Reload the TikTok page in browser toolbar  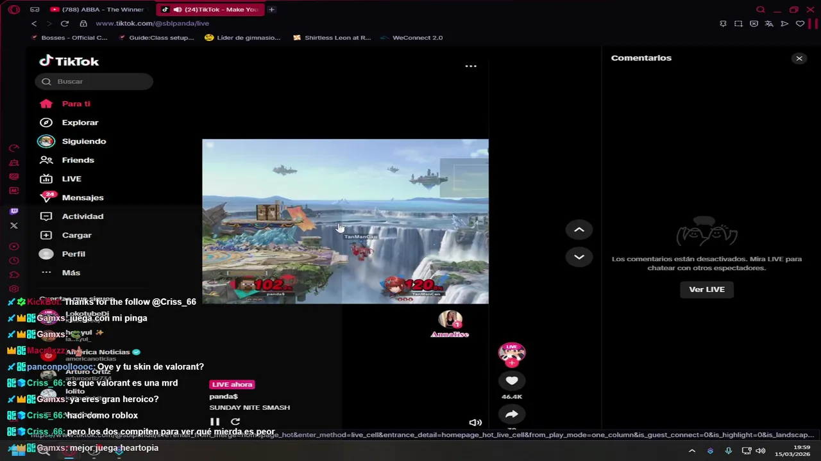(x=64, y=24)
